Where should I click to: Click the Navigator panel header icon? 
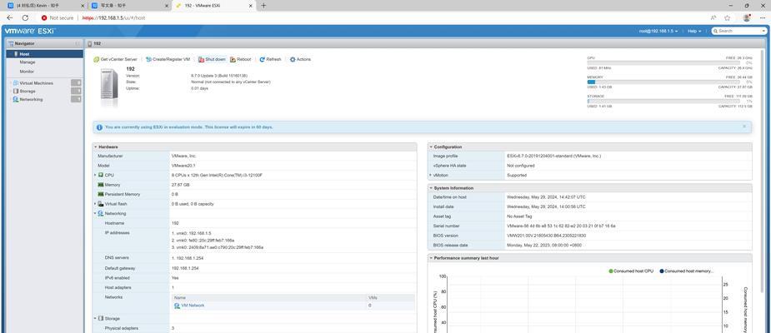click(11, 44)
